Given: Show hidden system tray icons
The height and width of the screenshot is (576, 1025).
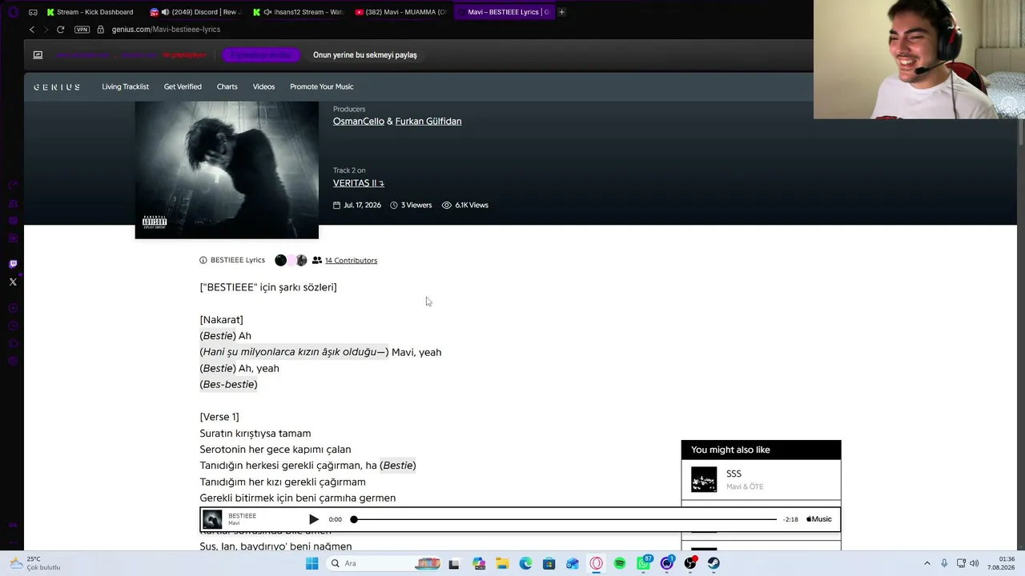Looking at the screenshot, I should [927, 563].
